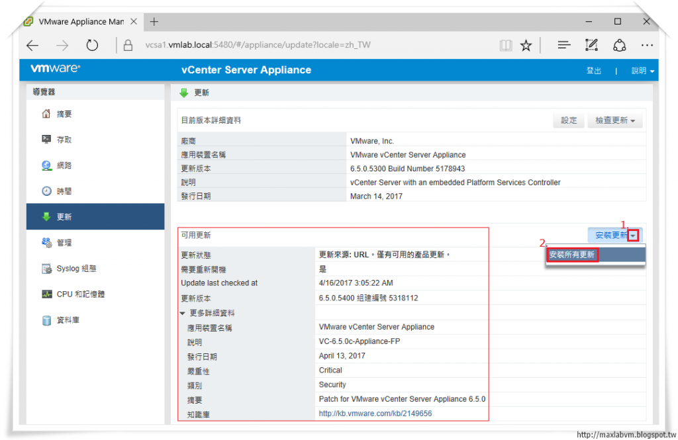Reload the page with refresh icon
The height and width of the screenshot is (440, 678).
(92, 45)
